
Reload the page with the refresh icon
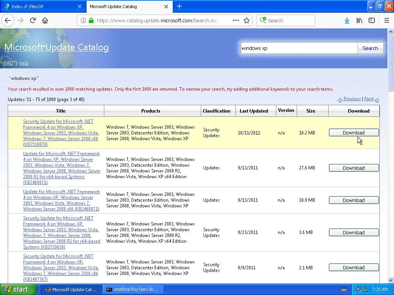coord(33,21)
